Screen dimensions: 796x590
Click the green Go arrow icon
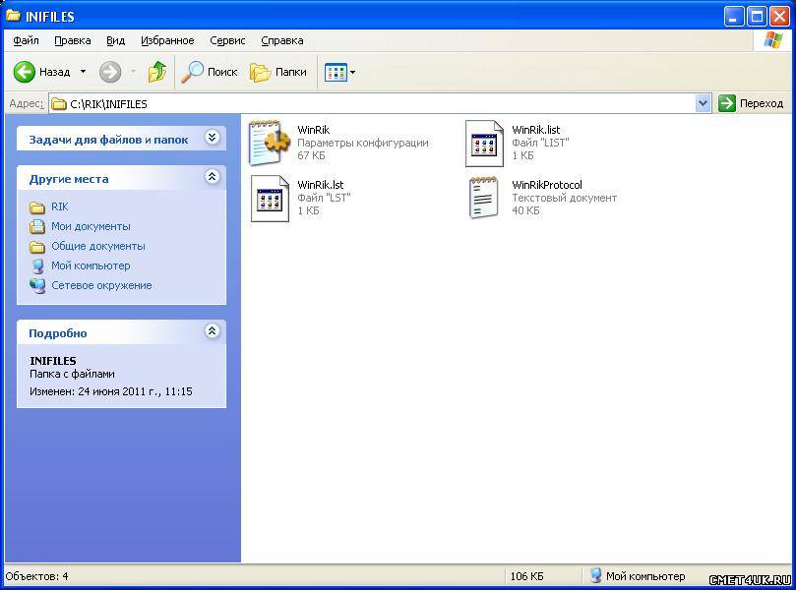click(x=727, y=103)
